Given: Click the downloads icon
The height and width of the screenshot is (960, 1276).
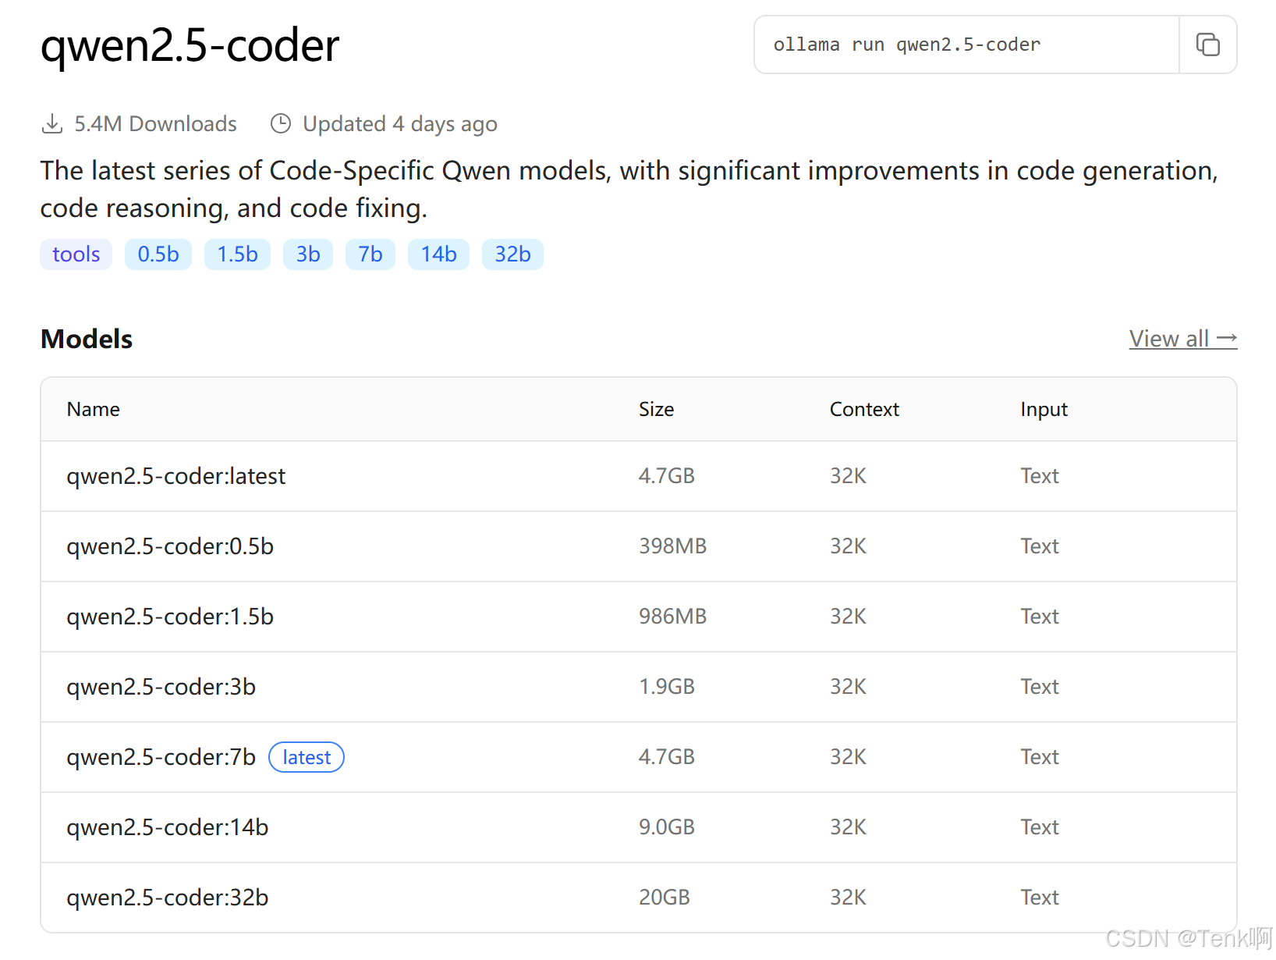Looking at the screenshot, I should pos(52,124).
